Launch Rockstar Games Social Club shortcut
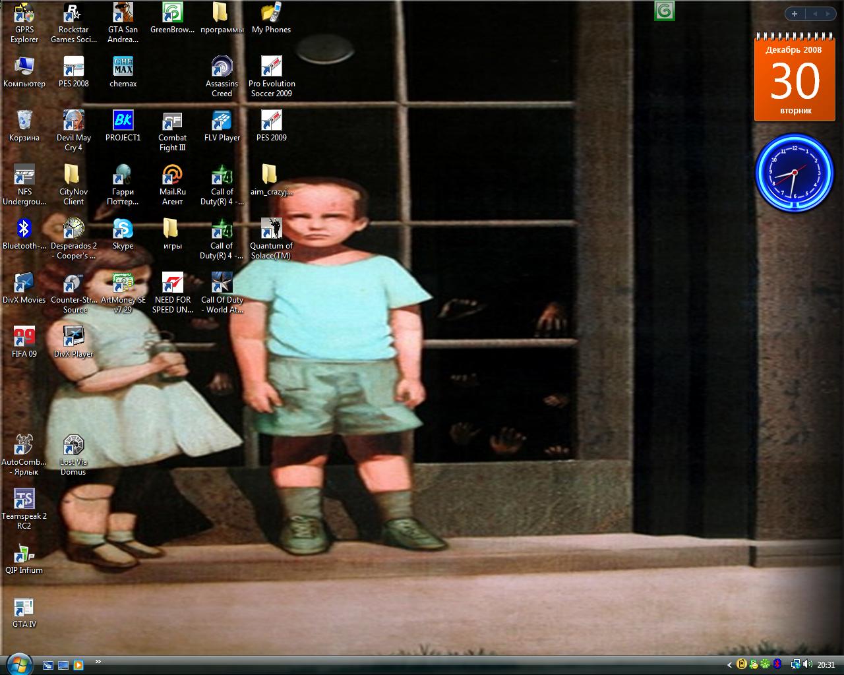 pyautogui.click(x=74, y=22)
